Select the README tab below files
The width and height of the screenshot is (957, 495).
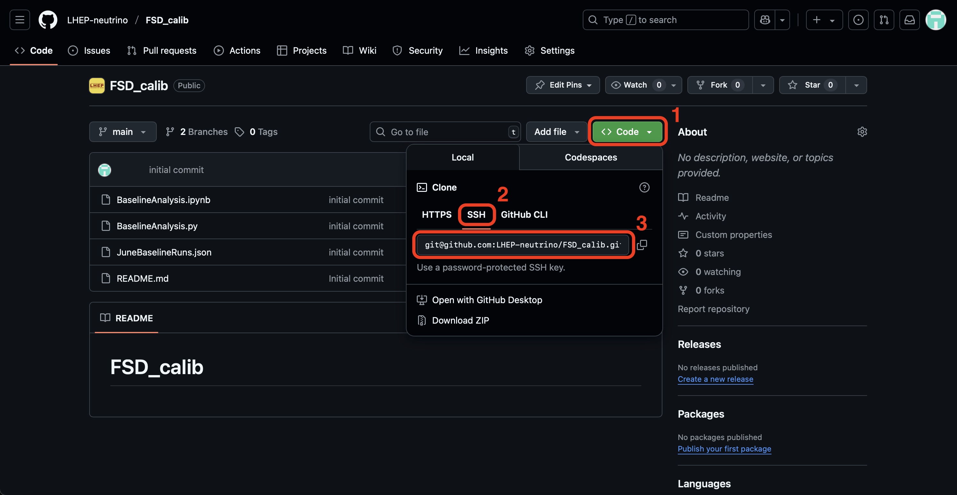coord(126,318)
